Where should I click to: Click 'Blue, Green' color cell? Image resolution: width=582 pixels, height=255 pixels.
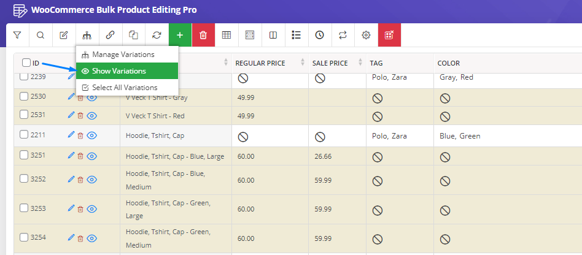460,136
